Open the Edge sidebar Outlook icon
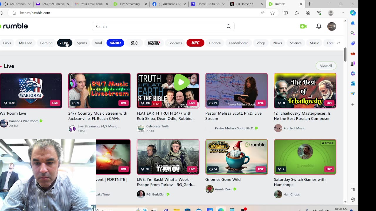The height and width of the screenshot is (211, 376). (x=353, y=84)
